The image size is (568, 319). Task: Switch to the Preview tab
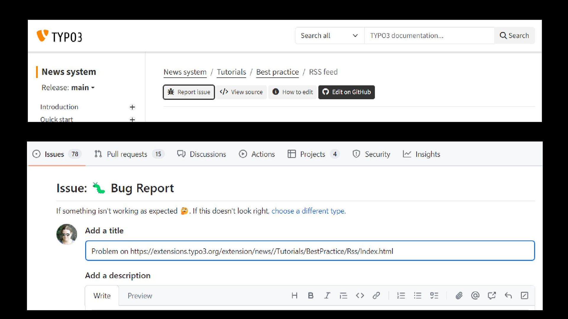point(140,296)
